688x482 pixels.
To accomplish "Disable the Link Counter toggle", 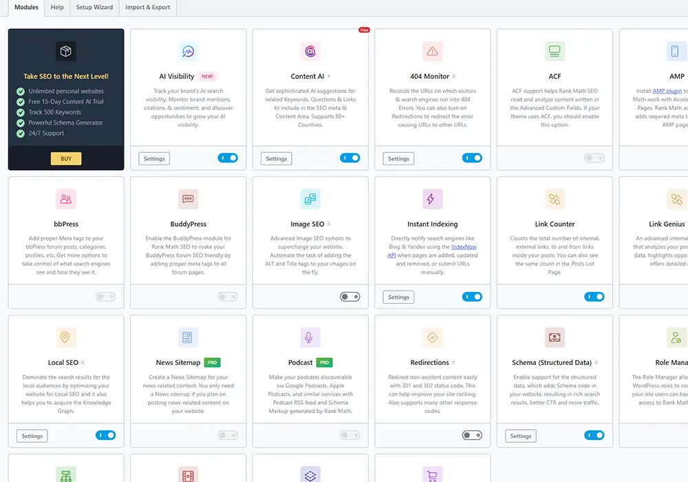I will (x=594, y=297).
